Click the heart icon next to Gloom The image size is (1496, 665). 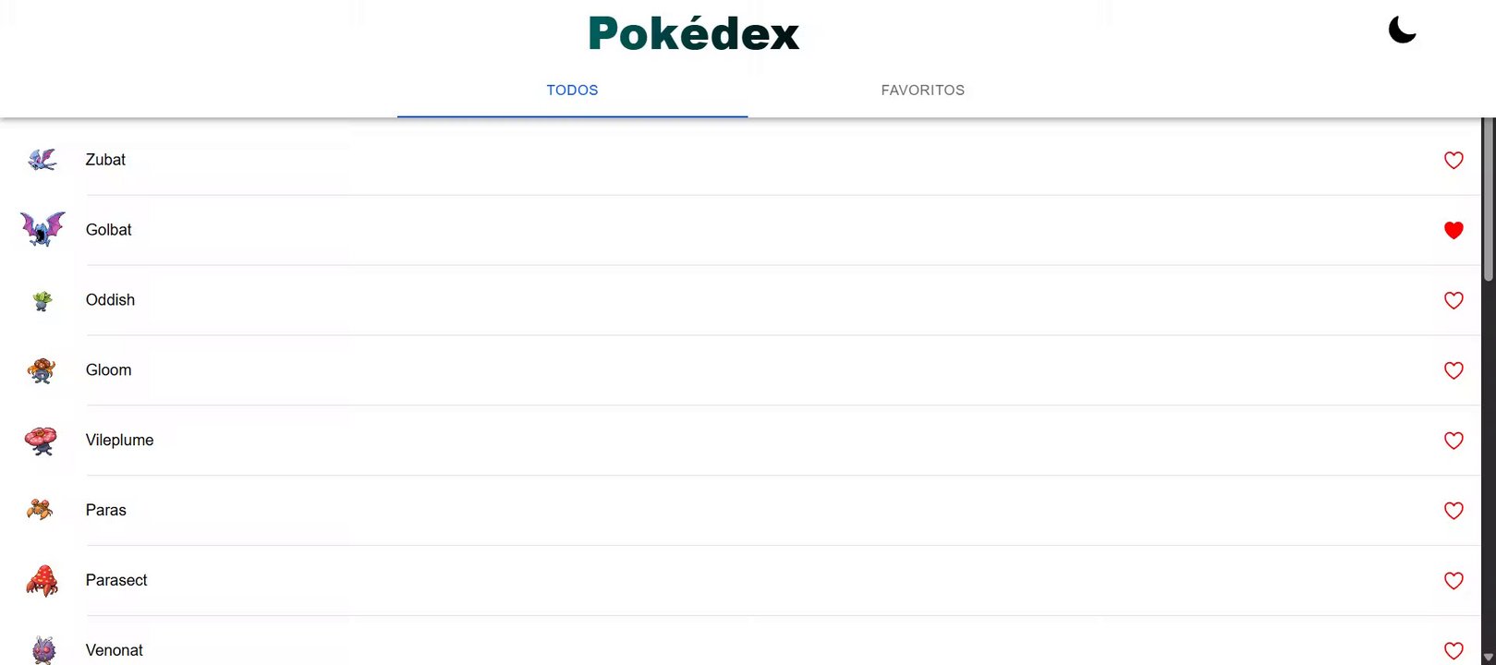click(x=1453, y=370)
